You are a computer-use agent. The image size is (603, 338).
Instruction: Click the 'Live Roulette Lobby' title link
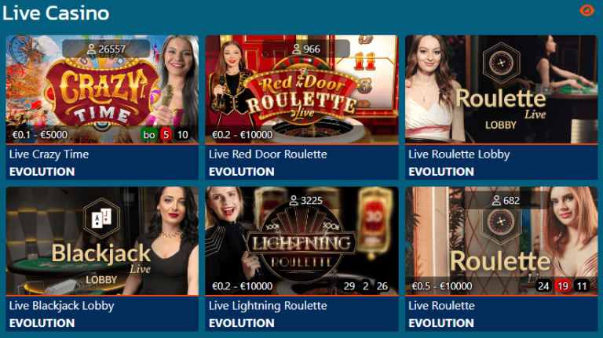[x=459, y=154]
